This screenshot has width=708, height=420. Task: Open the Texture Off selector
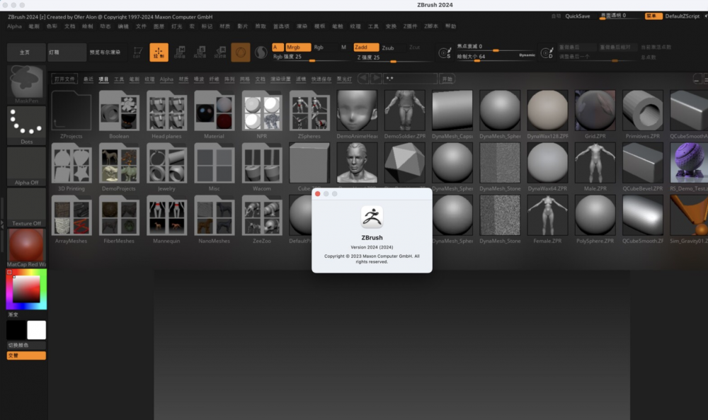[26, 208]
